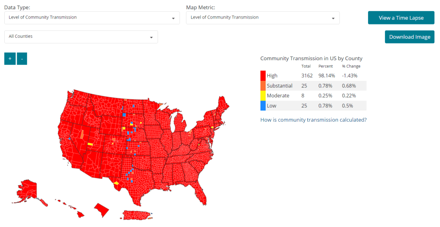Viewport: 440px width, 227px height.
Task: Select the orange Substantial legend swatch
Action: coord(263,86)
